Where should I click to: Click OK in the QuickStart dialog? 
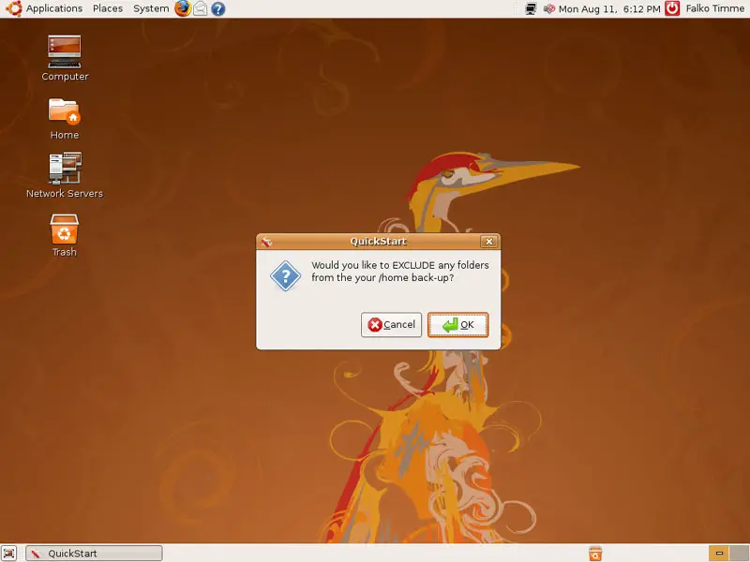click(457, 325)
